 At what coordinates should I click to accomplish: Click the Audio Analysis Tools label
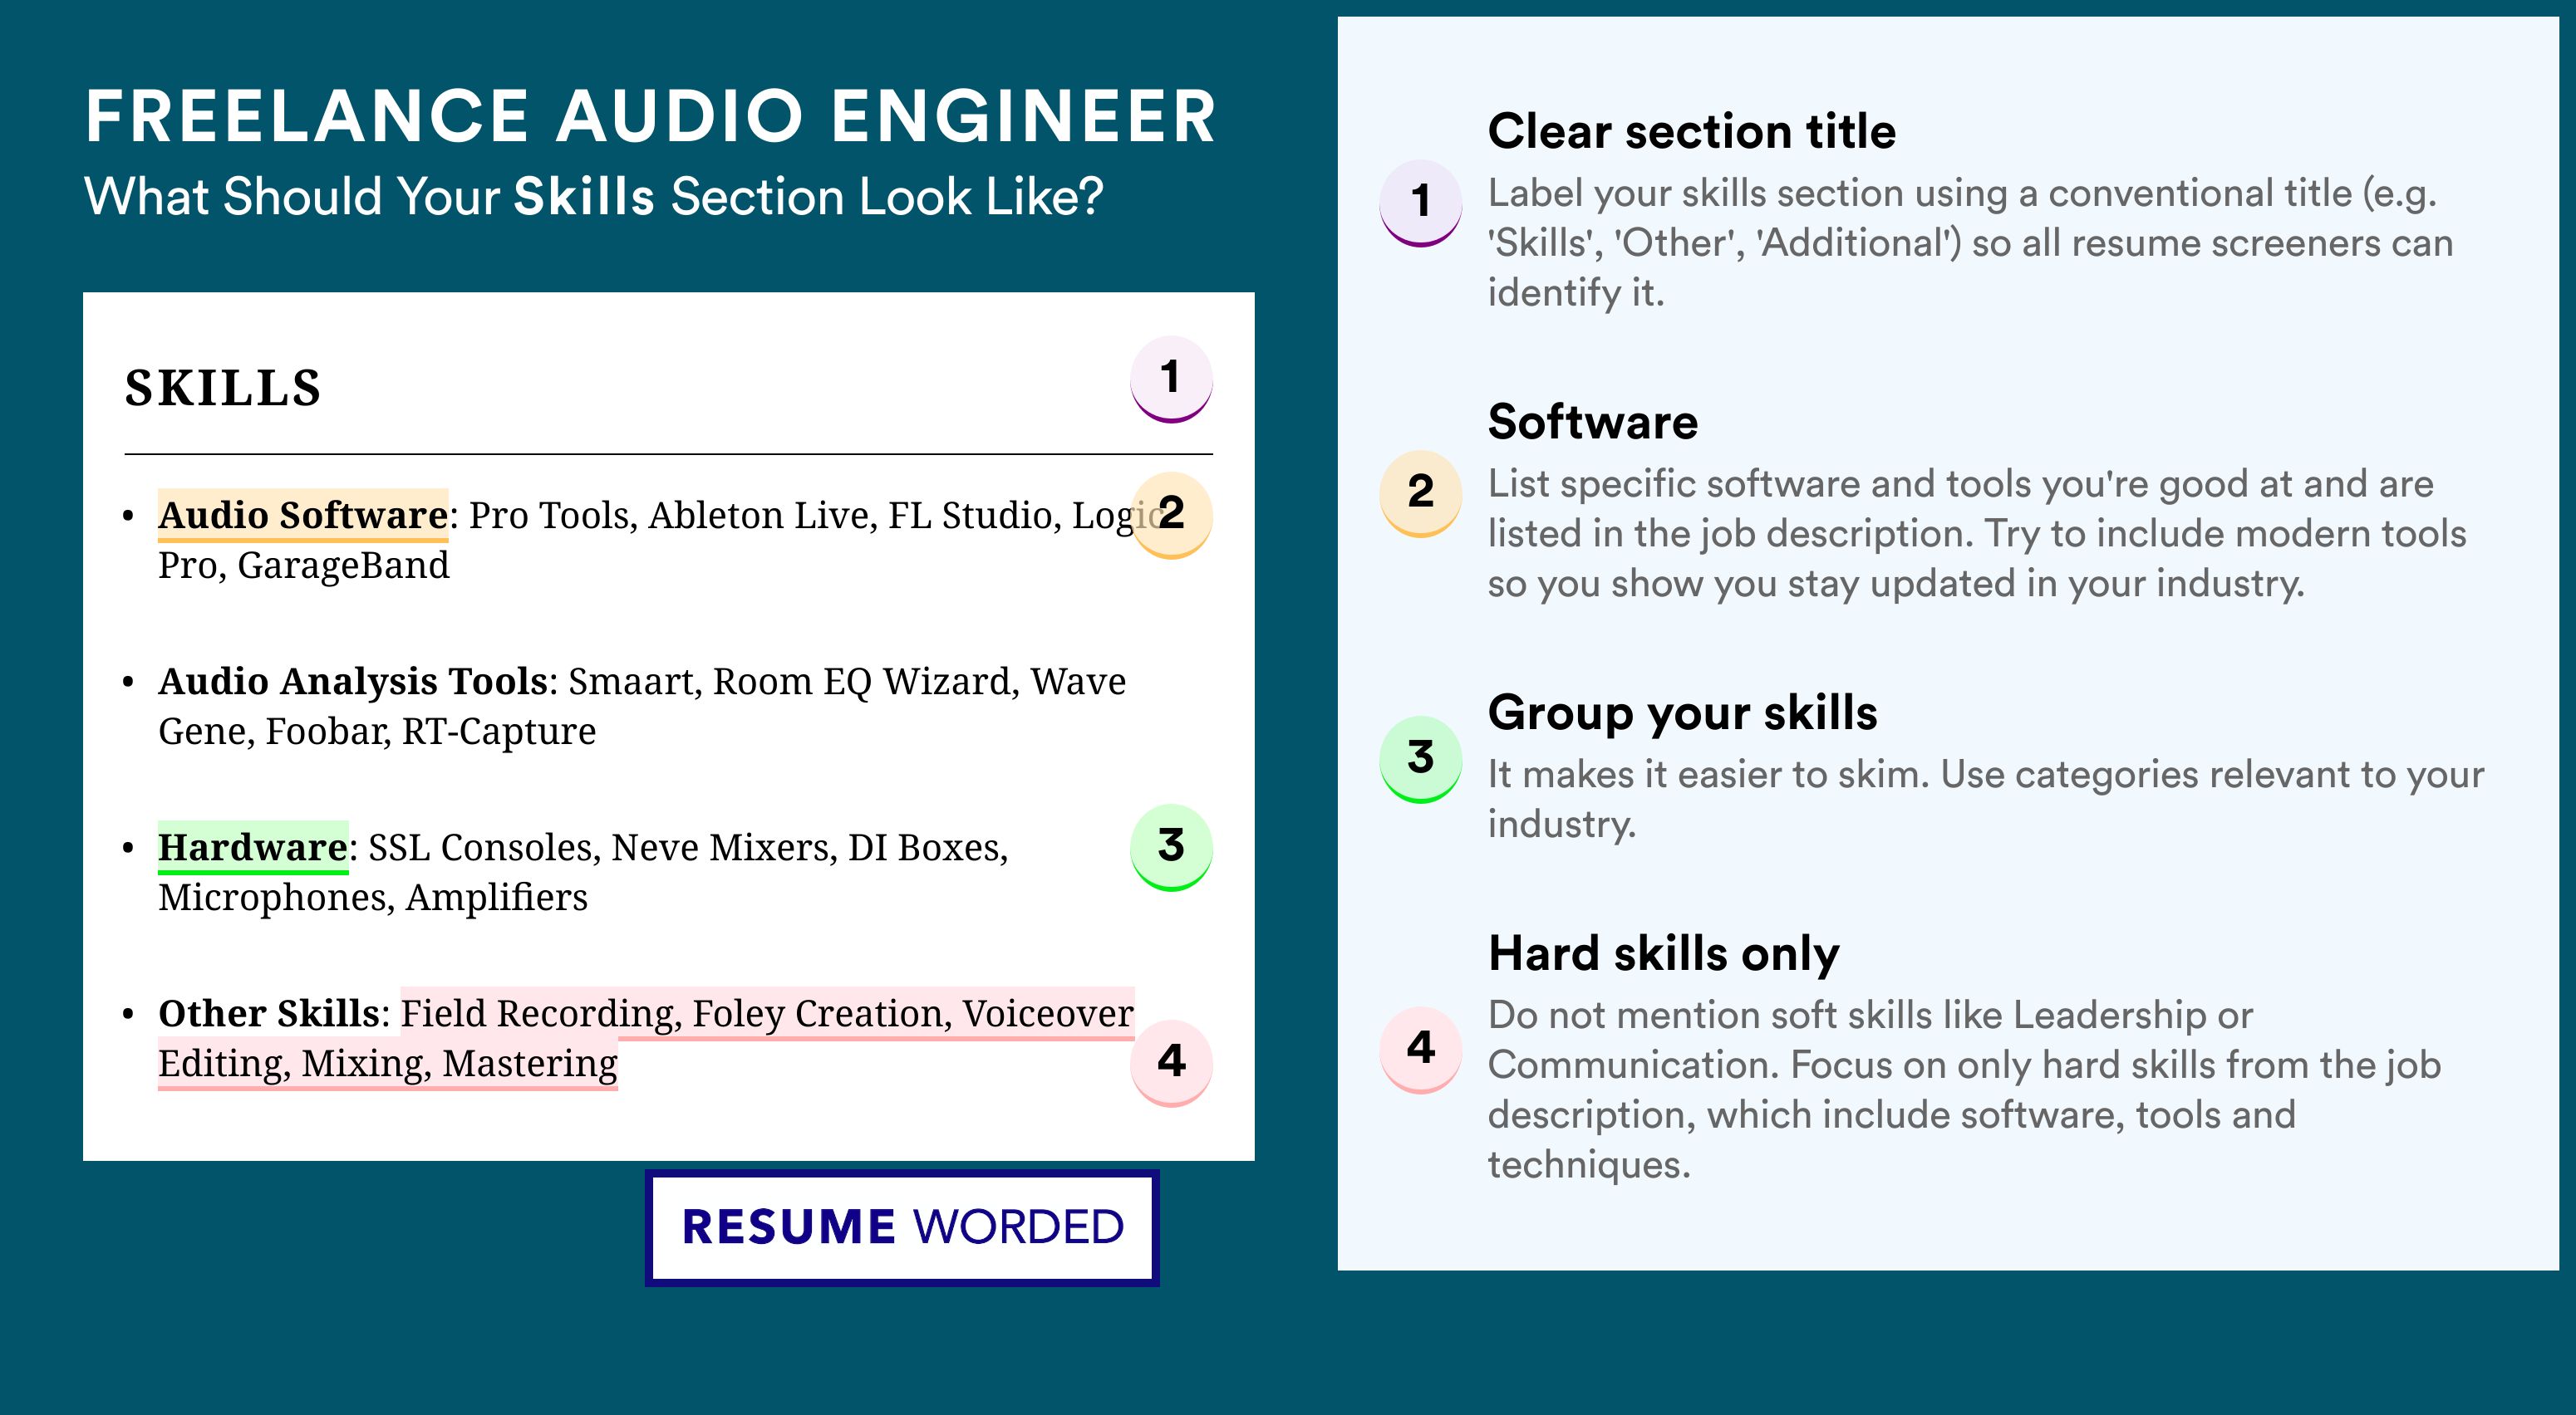click(353, 682)
